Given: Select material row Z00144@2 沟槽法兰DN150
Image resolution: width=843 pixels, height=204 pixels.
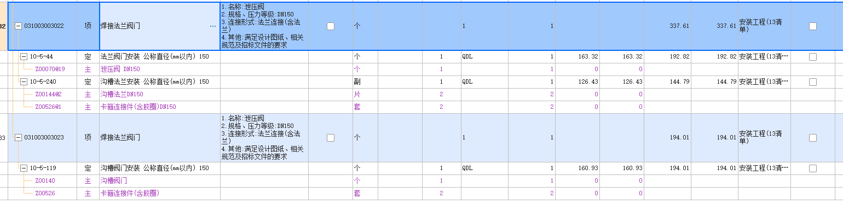Looking at the screenshot, I should point(422,94).
